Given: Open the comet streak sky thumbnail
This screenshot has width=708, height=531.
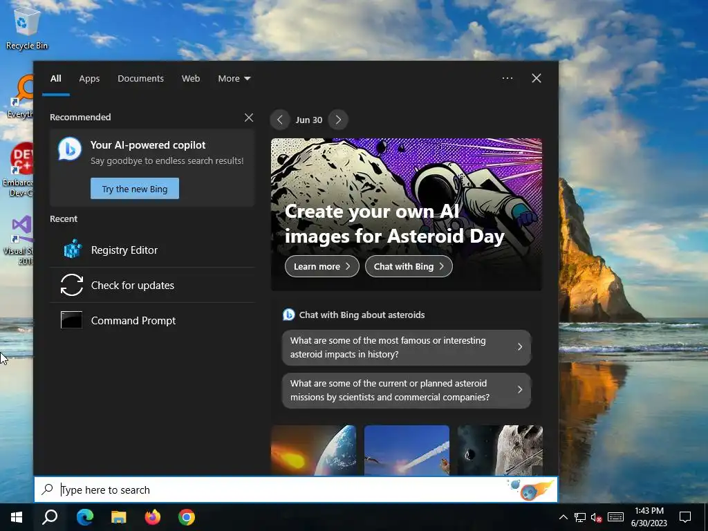Looking at the screenshot, I should point(407,449).
